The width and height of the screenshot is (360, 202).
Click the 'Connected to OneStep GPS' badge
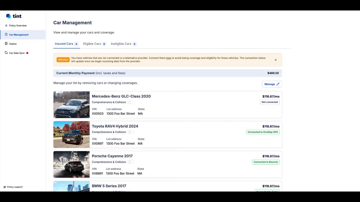[263, 132]
